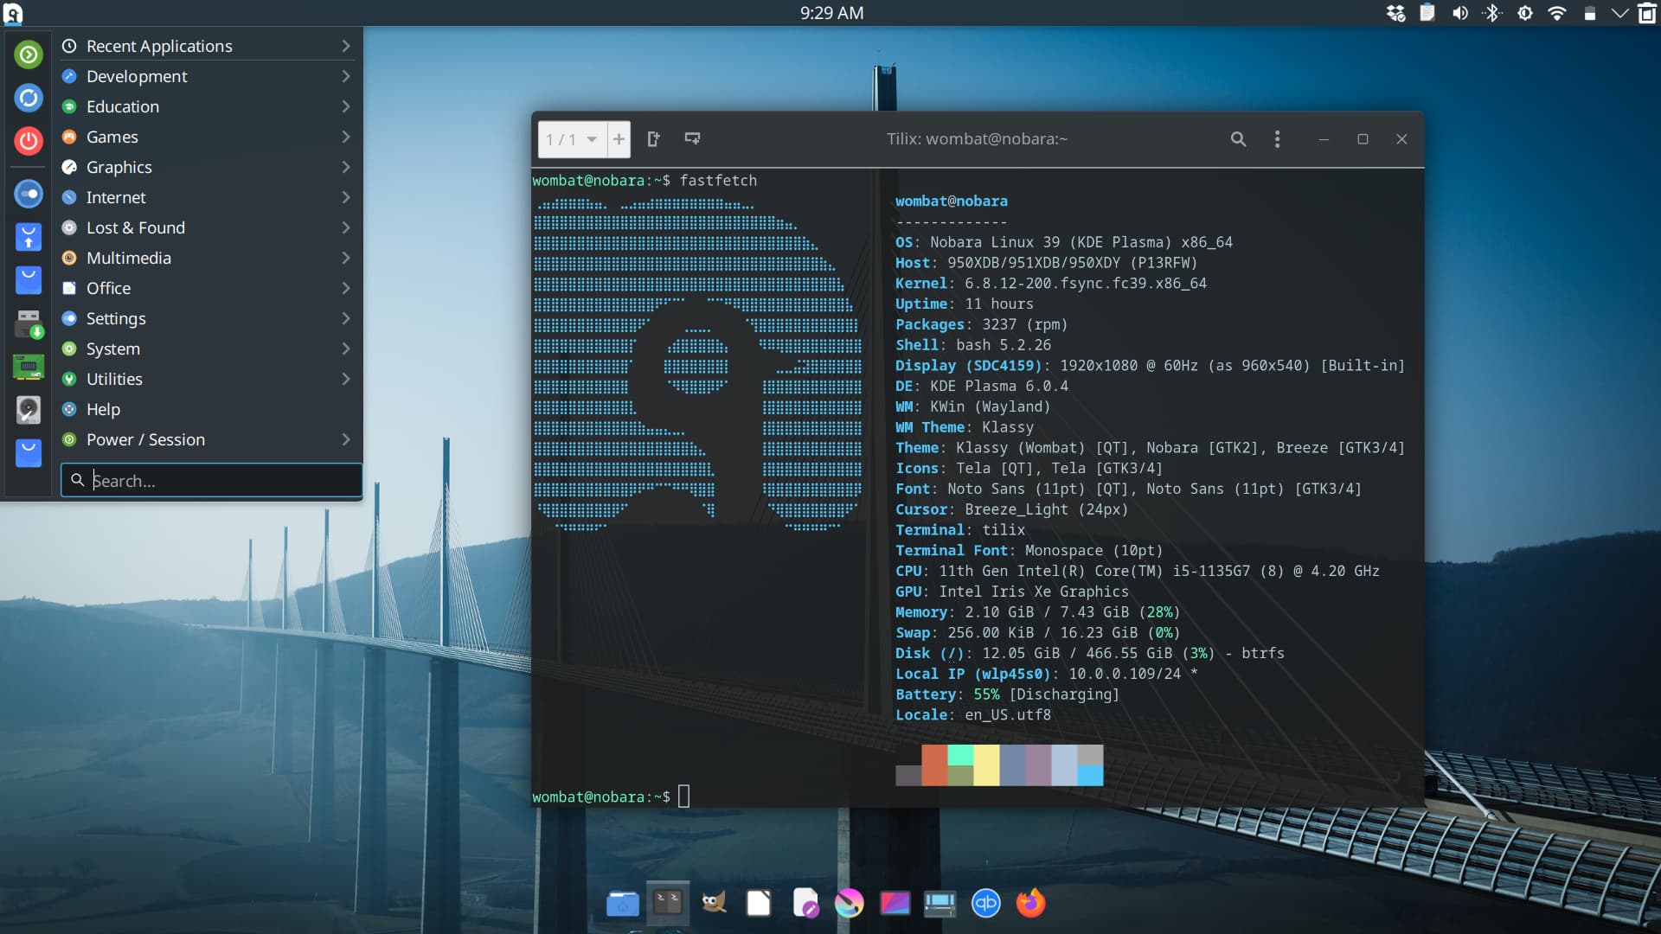Open qBittorrent from the taskbar
The image size is (1661, 934).
coord(985,903)
